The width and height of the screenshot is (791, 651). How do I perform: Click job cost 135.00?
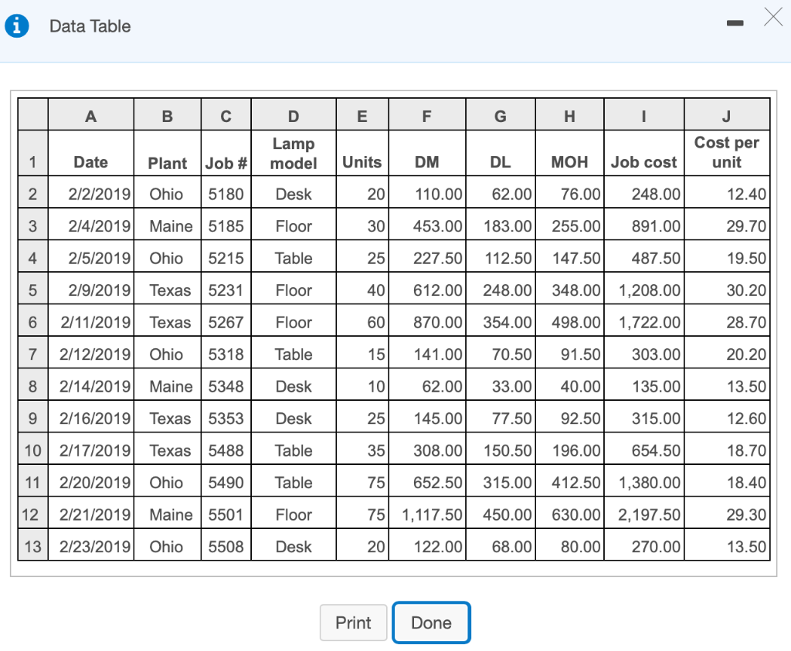643,385
